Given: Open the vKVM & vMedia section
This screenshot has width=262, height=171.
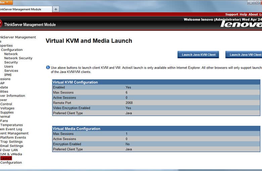Looking at the screenshot, I should coord(11,154).
